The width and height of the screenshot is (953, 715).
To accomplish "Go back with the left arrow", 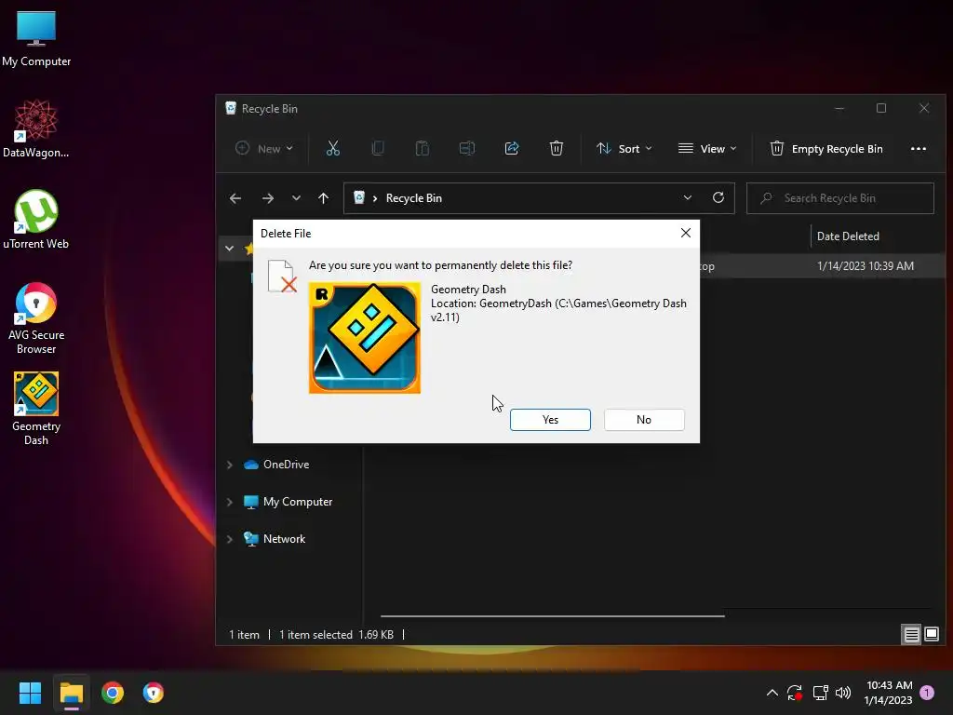I will pyautogui.click(x=235, y=198).
